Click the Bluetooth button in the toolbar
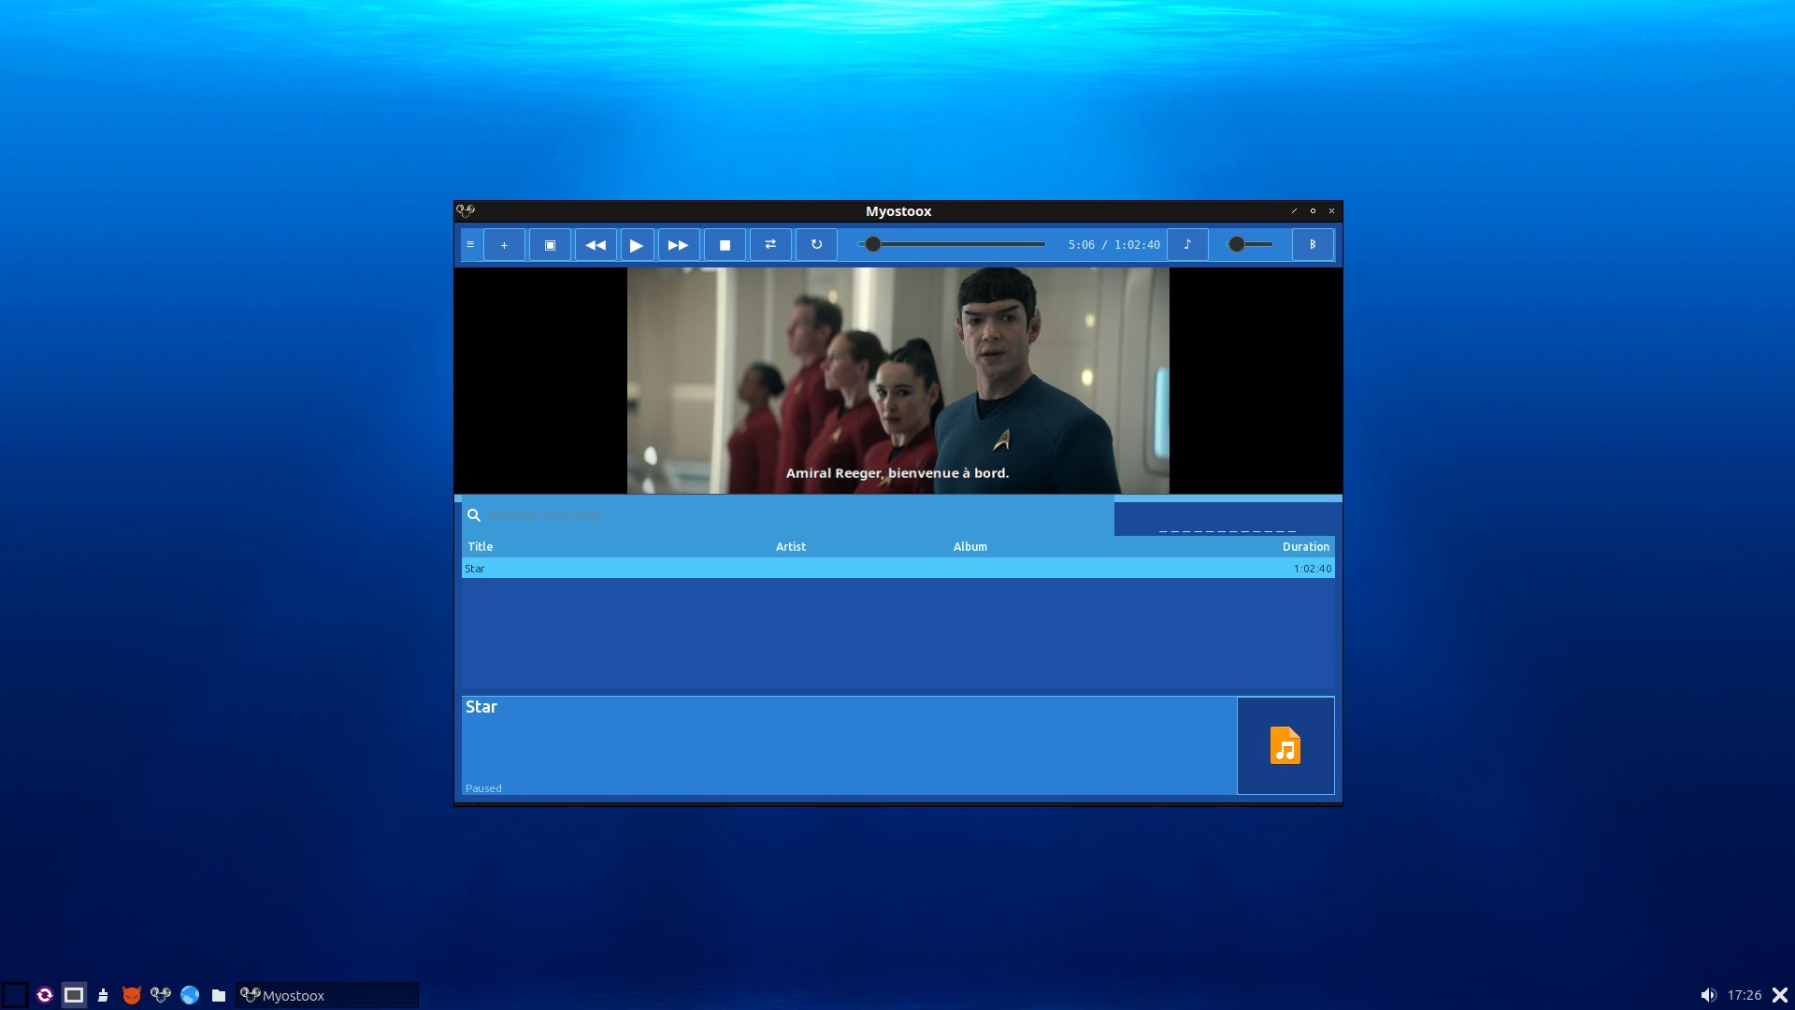 (x=1313, y=245)
